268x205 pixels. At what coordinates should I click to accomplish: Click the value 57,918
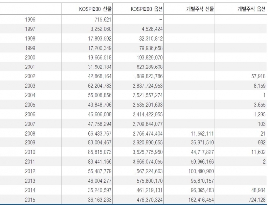coord(258,76)
